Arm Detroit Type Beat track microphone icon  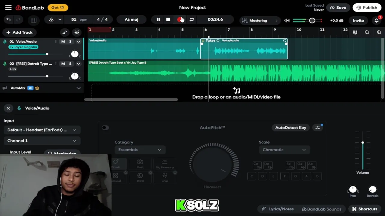[x=5, y=64]
